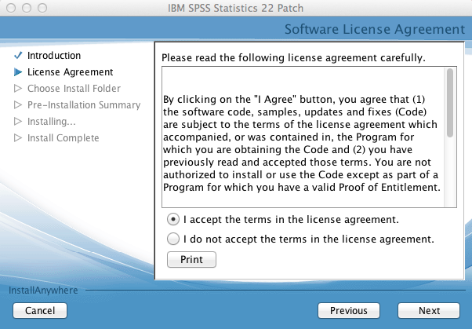This screenshot has width=472, height=329.
Task: Click the Install Complete step arrow icon
Action: pos(18,138)
